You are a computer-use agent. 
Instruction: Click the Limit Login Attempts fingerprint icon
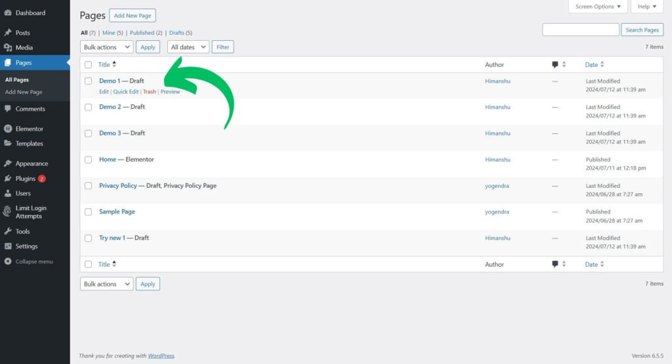[x=7, y=212]
